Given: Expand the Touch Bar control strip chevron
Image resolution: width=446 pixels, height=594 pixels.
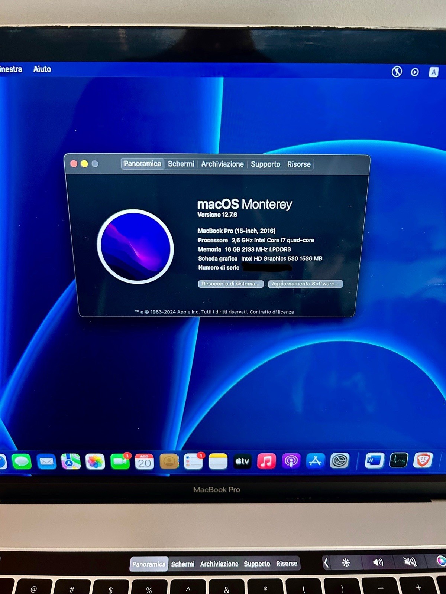Looking at the screenshot, I should coord(326,563).
